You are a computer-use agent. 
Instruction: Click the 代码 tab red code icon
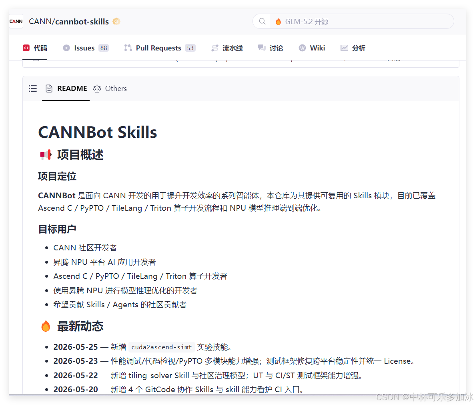tap(26, 48)
